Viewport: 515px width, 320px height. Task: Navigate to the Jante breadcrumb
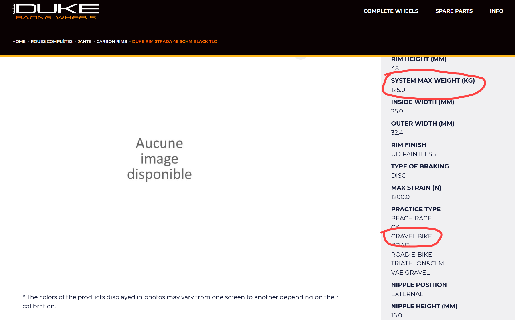point(84,41)
